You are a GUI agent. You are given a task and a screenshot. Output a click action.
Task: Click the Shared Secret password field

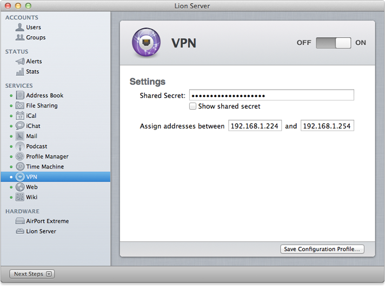tap(271, 96)
